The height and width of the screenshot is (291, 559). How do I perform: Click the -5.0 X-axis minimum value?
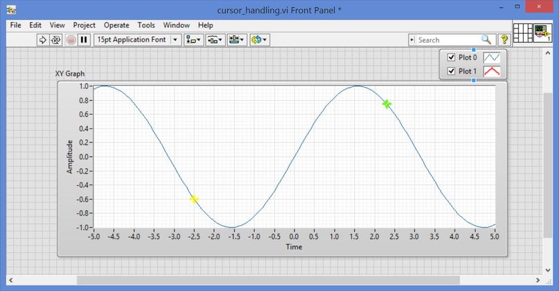coord(94,236)
